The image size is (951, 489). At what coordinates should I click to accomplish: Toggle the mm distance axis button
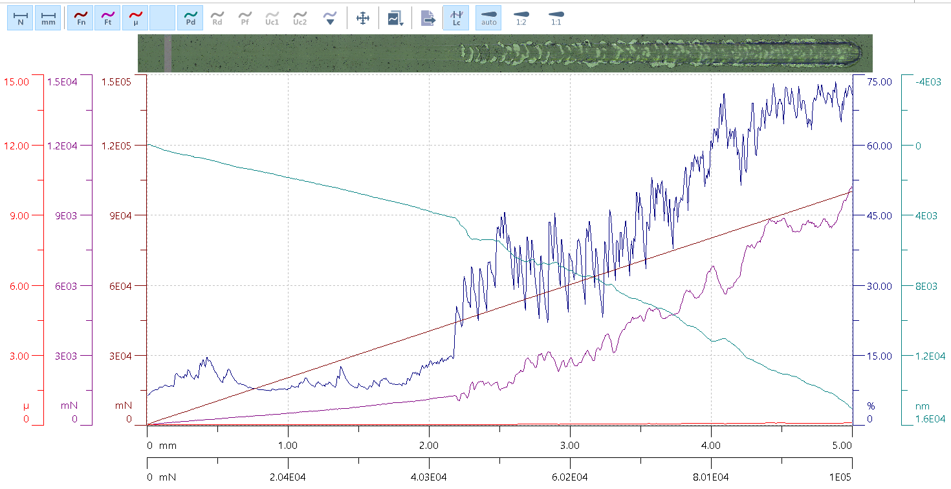pos(48,17)
